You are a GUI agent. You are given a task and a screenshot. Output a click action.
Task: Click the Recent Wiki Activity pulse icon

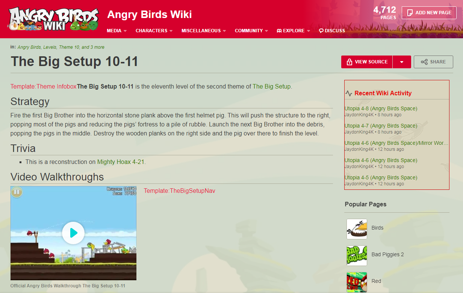pyautogui.click(x=349, y=93)
